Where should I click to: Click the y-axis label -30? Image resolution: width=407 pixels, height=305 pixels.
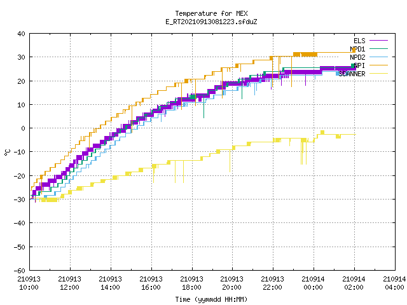(20, 200)
